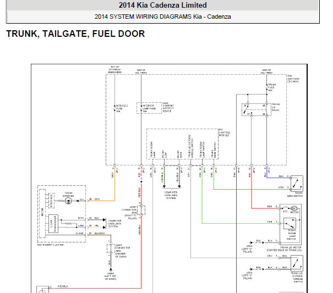
Task: Click '2014 SYSTEM WIRING DIAGRAMS Kia - Cadenza' subtitle
Action: pos(163,16)
